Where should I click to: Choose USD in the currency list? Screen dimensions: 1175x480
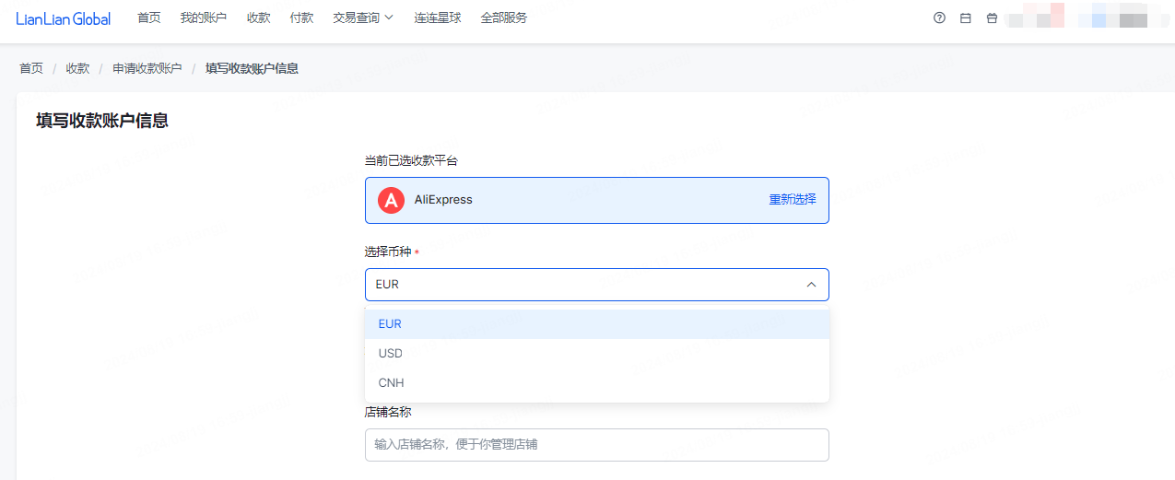click(391, 354)
